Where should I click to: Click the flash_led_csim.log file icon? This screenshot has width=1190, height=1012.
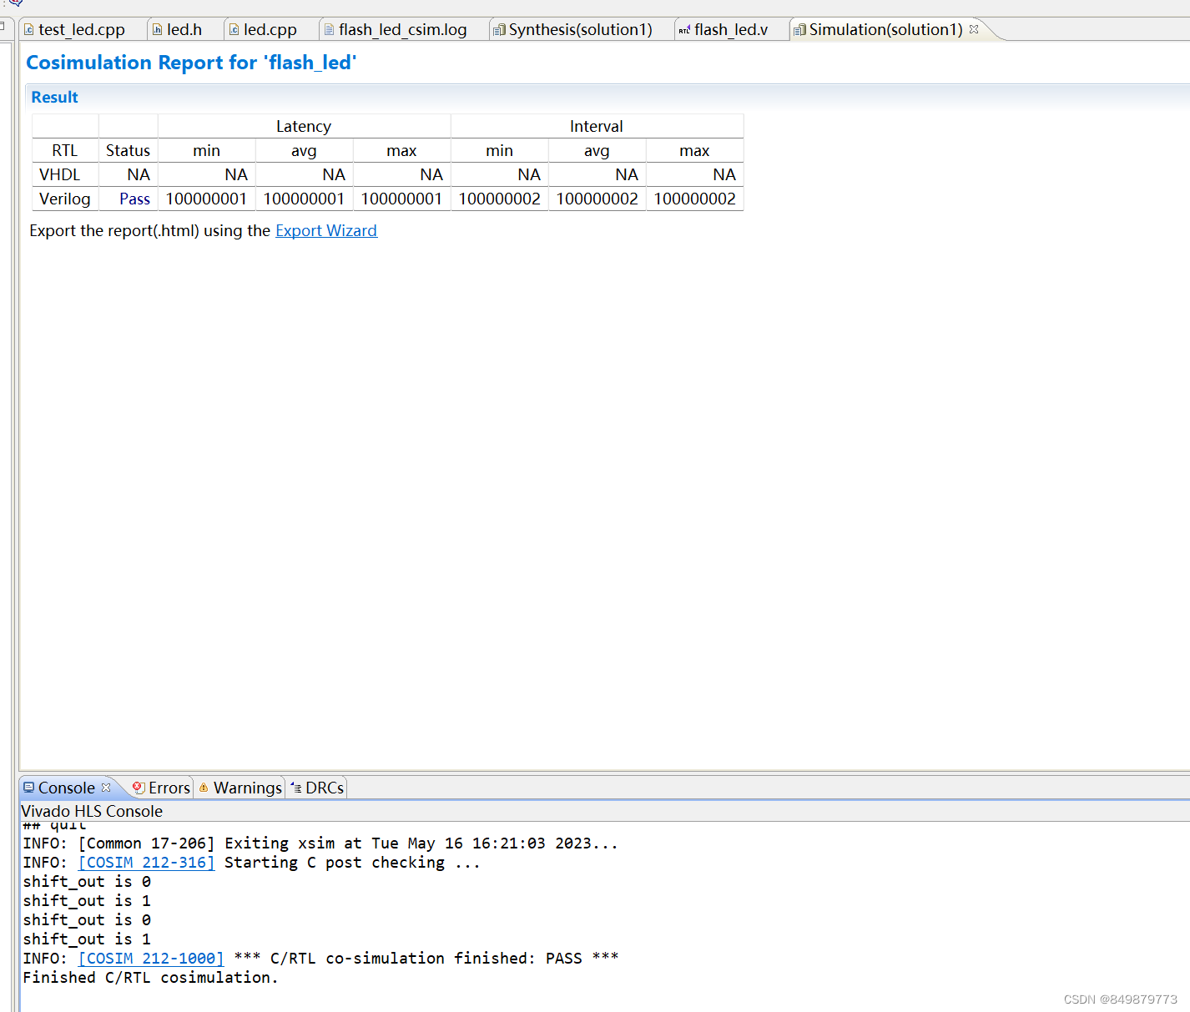pos(330,30)
